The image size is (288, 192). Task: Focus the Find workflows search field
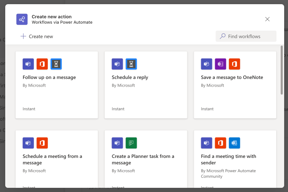click(x=246, y=36)
